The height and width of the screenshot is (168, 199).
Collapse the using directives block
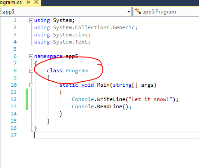pos(31,21)
